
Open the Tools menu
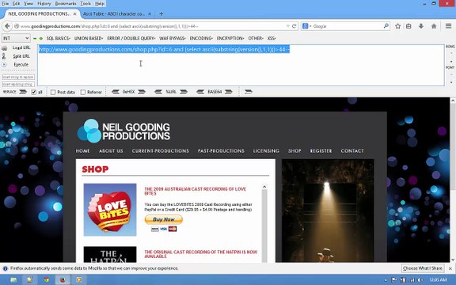pos(85,3)
